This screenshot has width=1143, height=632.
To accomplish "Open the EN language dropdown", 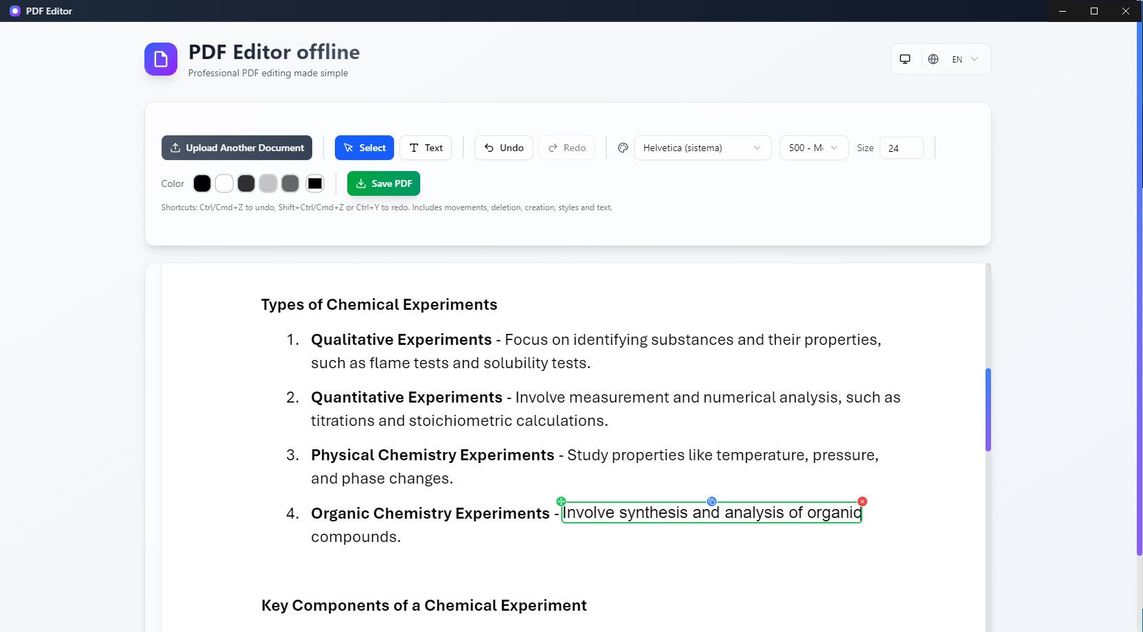I will pyautogui.click(x=965, y=59).
